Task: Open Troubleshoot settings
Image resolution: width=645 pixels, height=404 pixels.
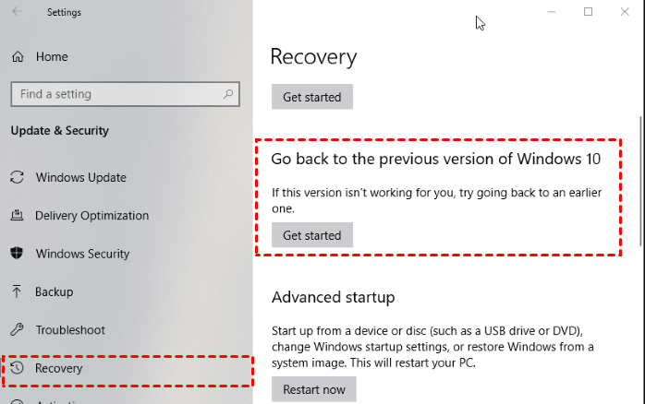Action: [x=70, y=330]
